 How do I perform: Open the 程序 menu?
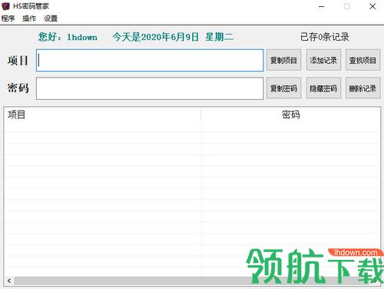click(x=8, y=18)
